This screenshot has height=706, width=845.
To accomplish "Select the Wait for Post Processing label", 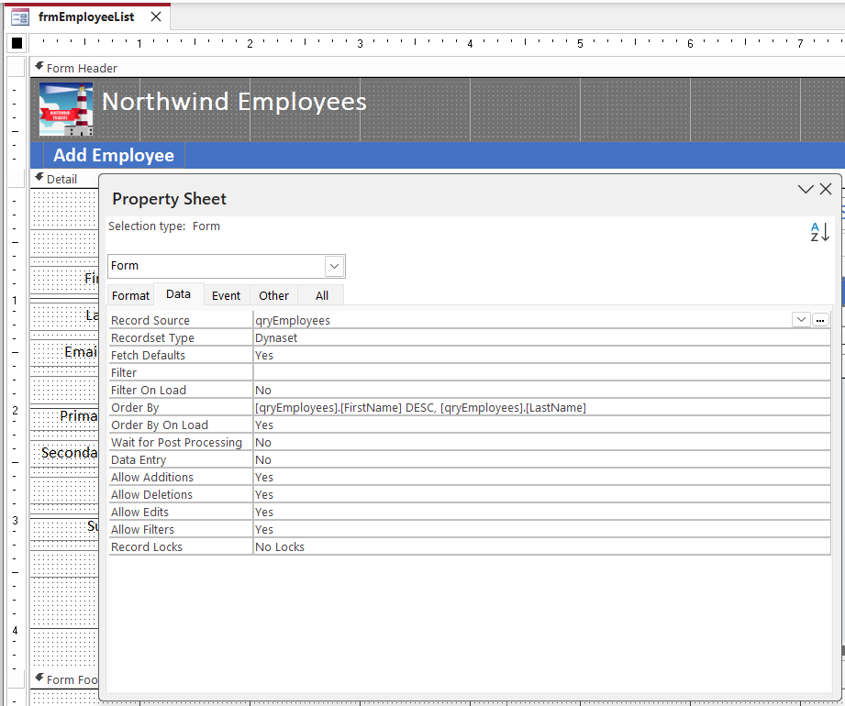I will (176, 442).
